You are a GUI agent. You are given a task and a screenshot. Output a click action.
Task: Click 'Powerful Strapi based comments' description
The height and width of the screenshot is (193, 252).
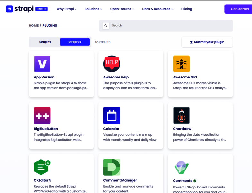[199, 187]
